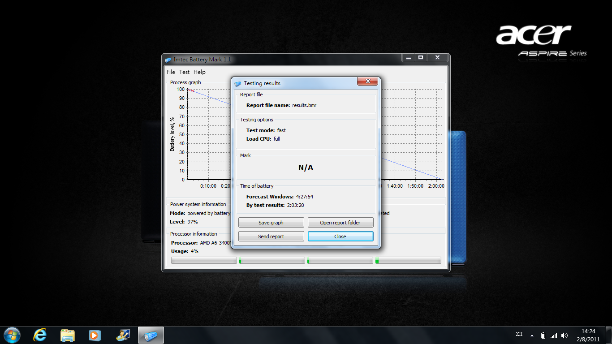Viewport: 612px width, 344px height.
Task: Click the Start menu orb
Action: point(11,335)
